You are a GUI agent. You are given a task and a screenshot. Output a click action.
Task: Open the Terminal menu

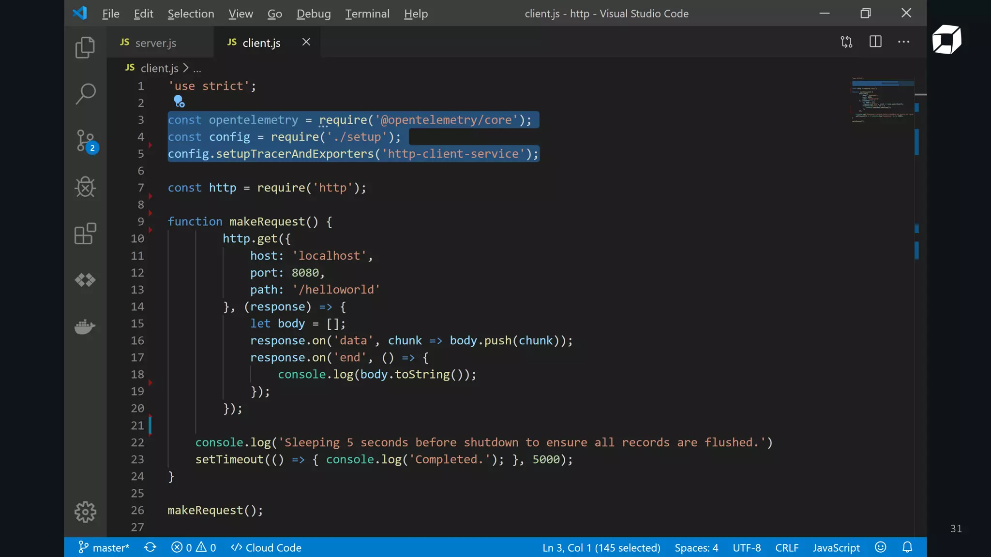[367, 14]
